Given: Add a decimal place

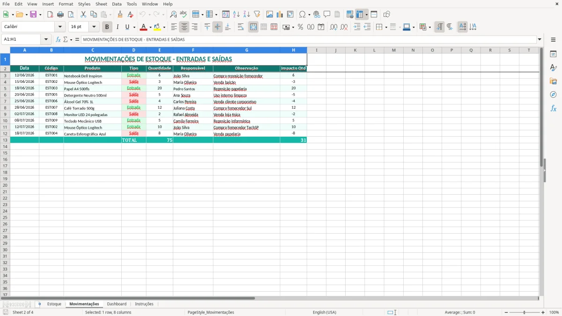Looking at the screenshot, I should [333, 27].
